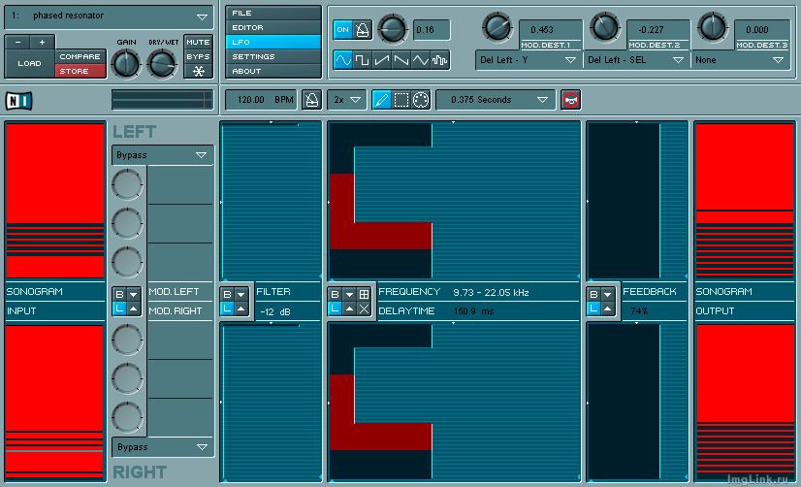Select L channel for Filter
The height and width of the screenshot is (487, 801).
point(227,308)
